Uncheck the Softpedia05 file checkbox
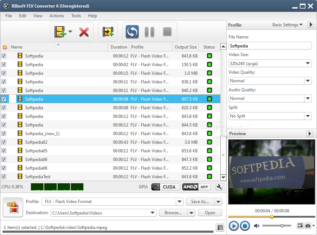317x235 pixels. pos(4,151)
